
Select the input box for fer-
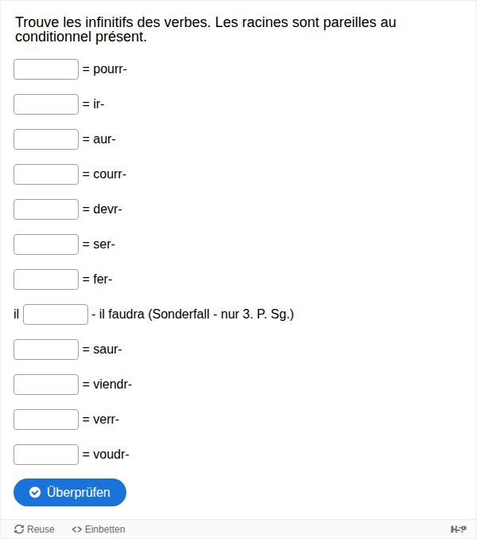pos(46,279)
